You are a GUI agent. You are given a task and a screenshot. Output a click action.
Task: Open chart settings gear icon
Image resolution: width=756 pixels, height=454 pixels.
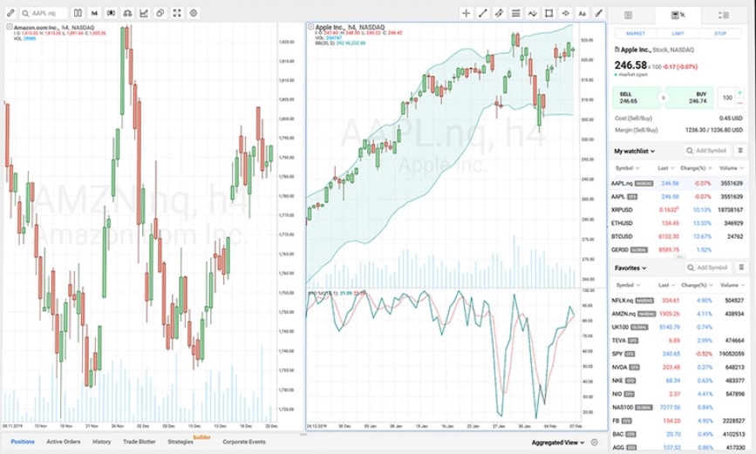pyautogui.click(x=194, y=13)
